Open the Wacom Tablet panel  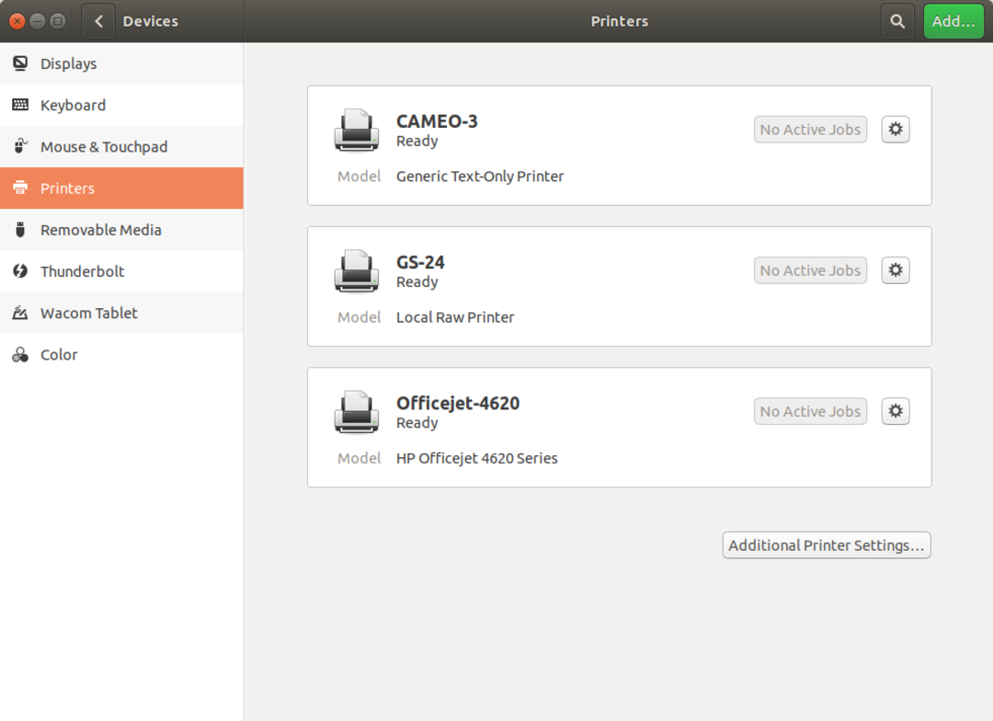(88, 313)
